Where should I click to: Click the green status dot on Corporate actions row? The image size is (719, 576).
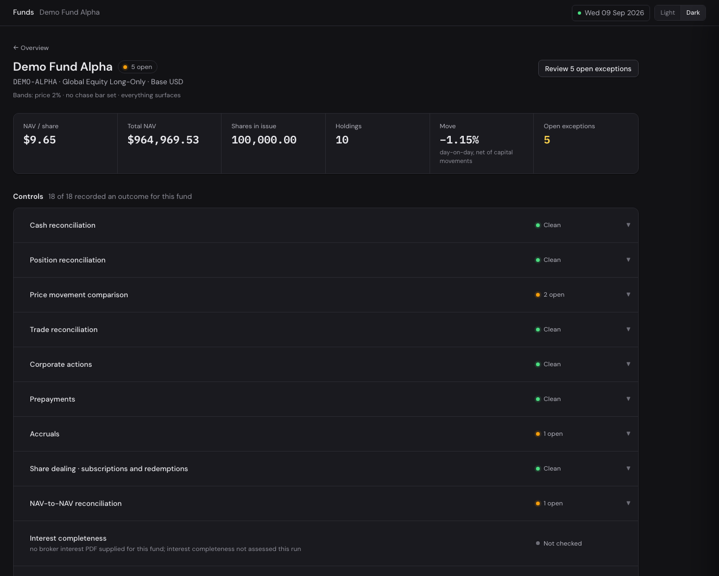(538, 364)
